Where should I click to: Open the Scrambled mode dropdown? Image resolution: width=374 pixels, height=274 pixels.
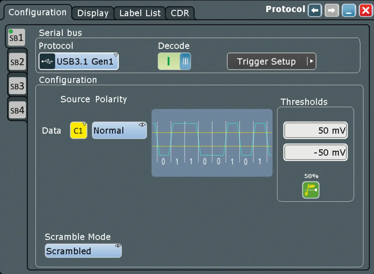tap(83, 251)
